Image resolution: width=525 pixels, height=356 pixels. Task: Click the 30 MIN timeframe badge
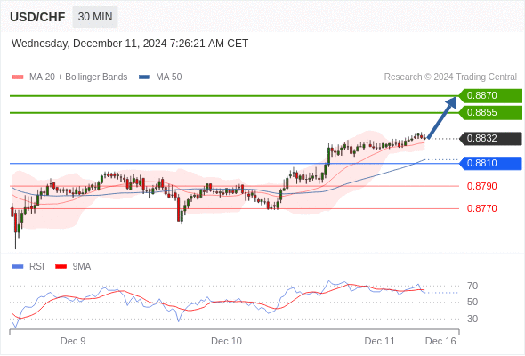[x=95, y=17]
